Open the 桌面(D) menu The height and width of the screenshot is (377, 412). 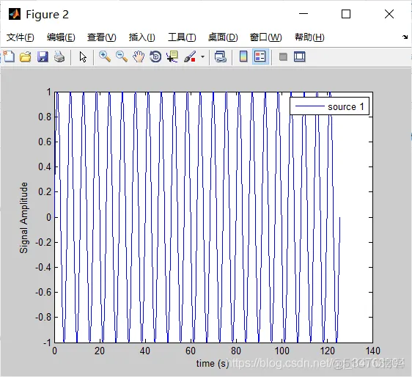[223, 37]
